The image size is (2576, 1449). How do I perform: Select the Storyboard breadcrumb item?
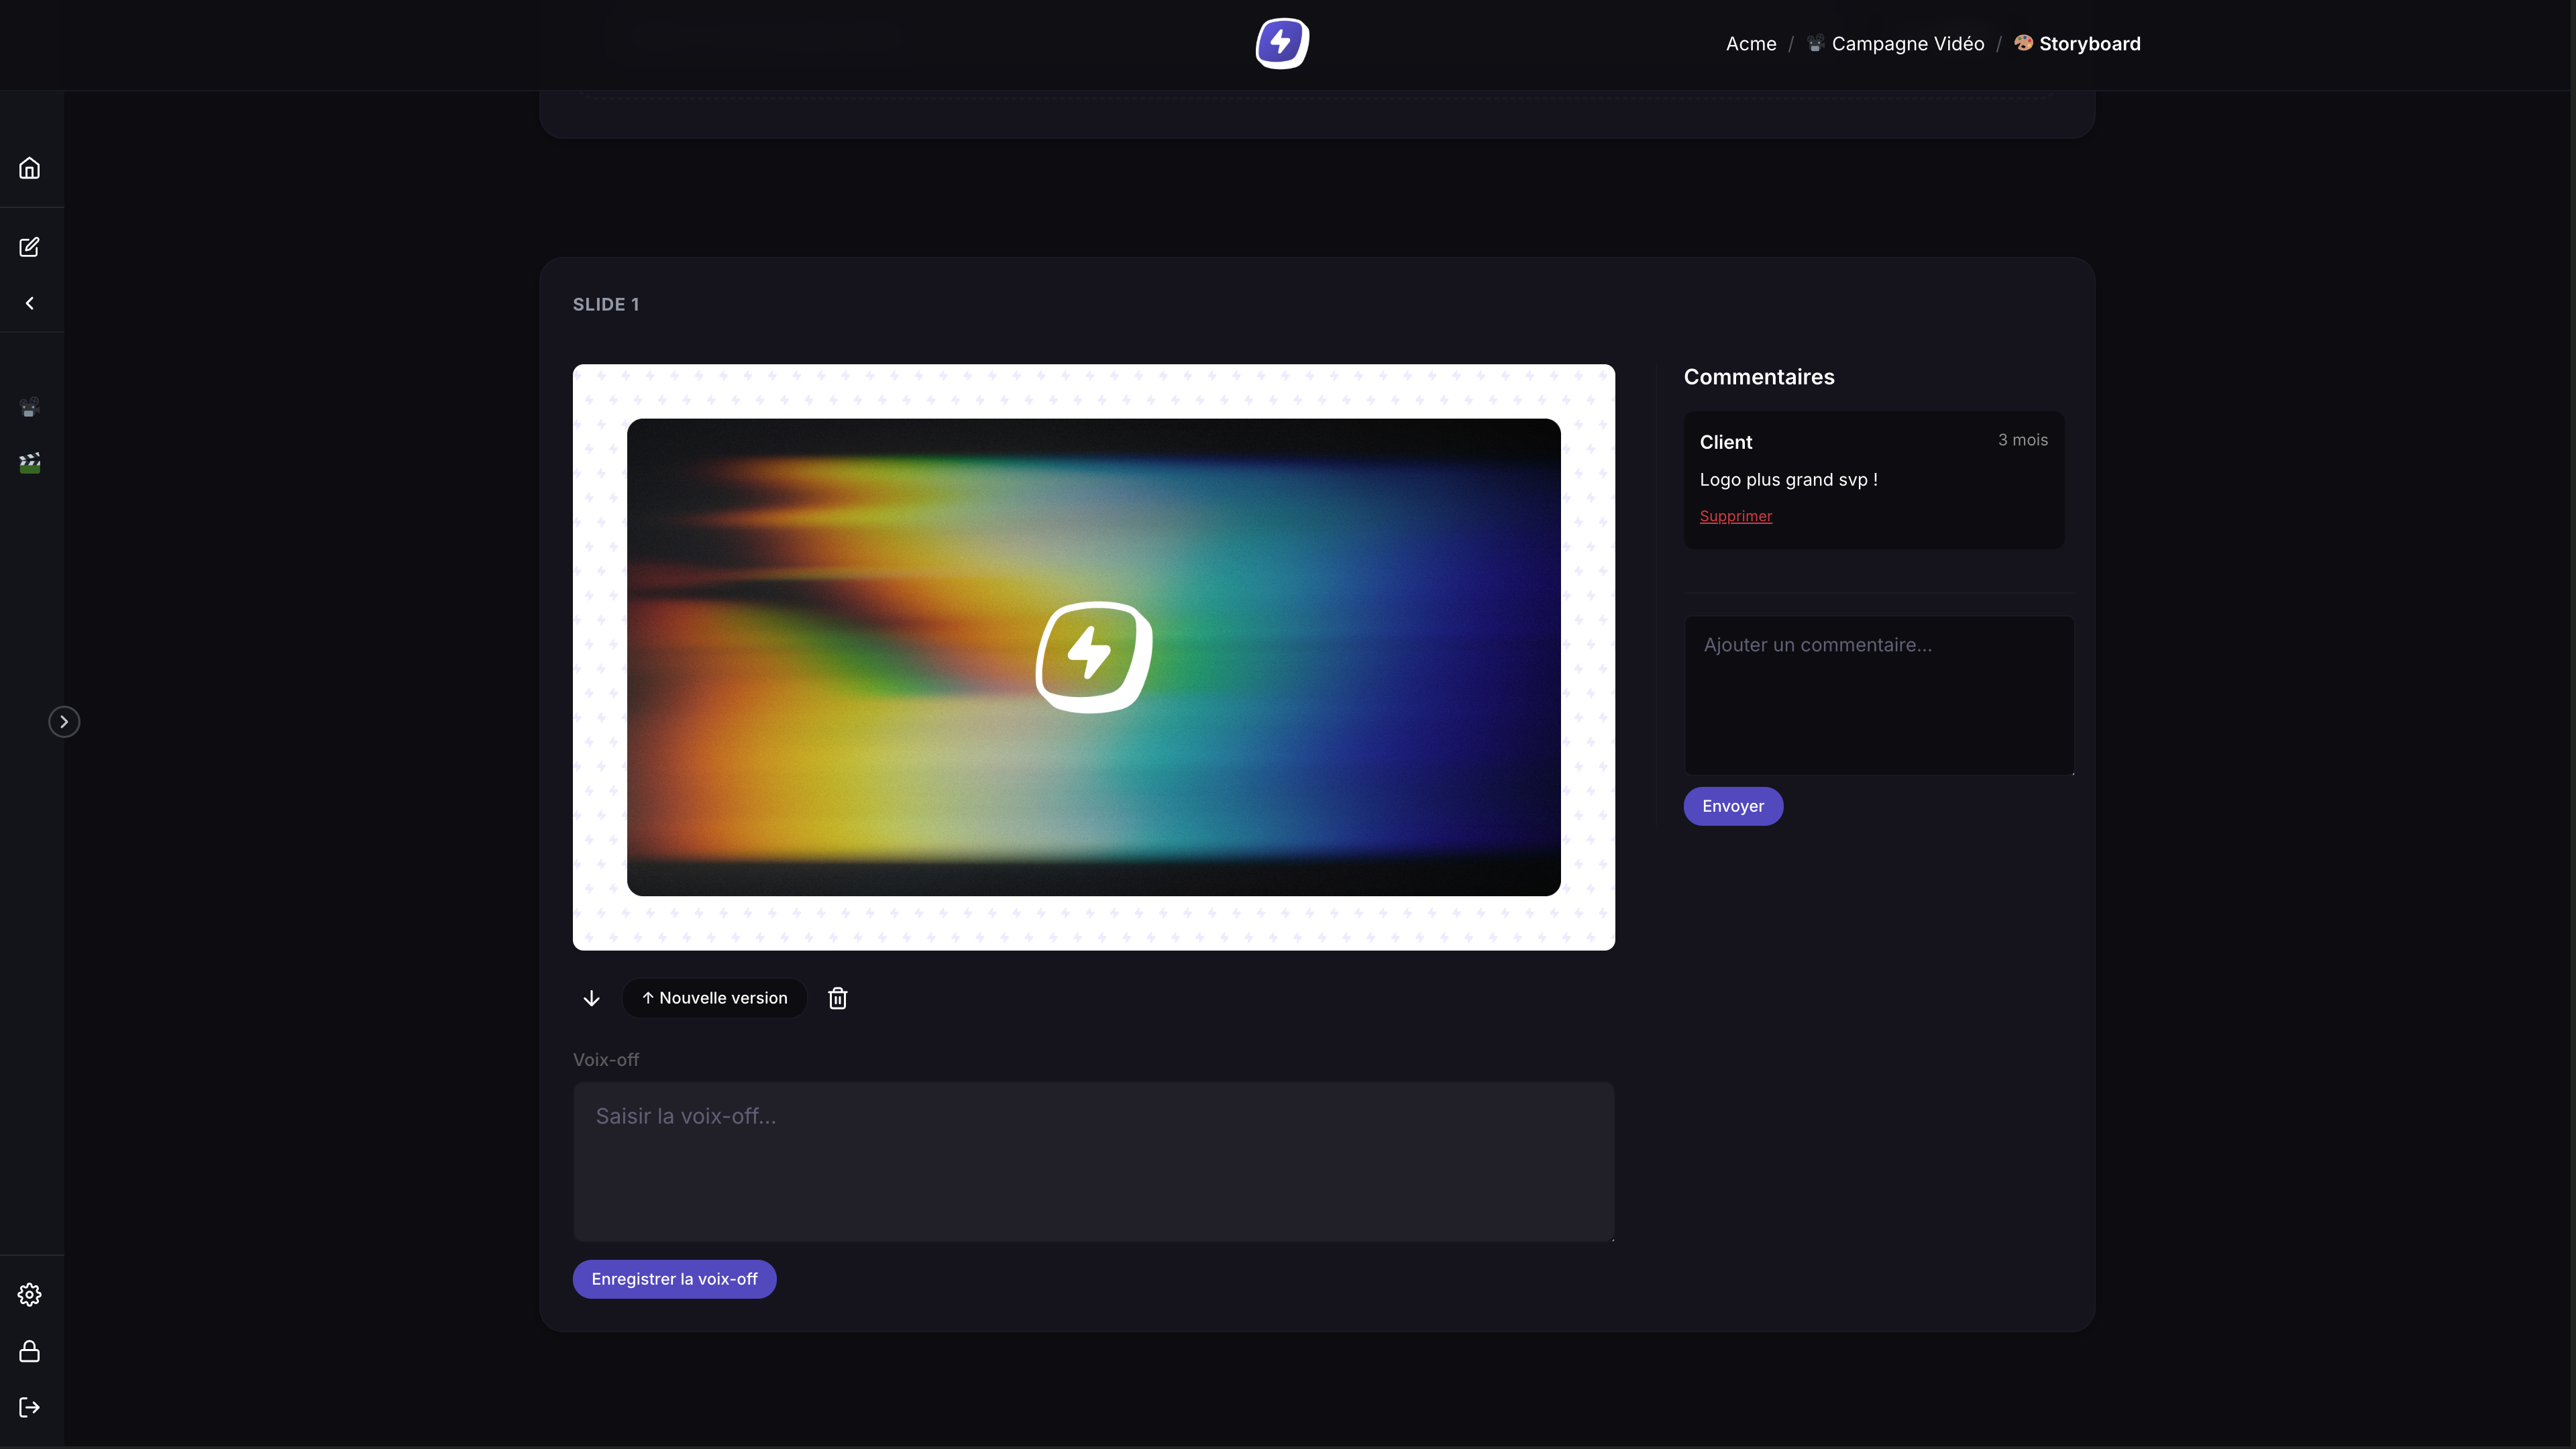point(2077,44)
